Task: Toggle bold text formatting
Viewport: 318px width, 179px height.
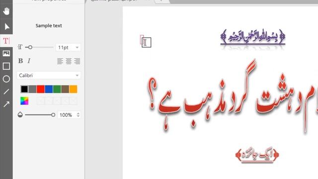Action: [x=20, y=61]
